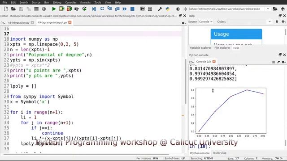
Task: Toggle fullscreen mode icon
Action: 150,9
